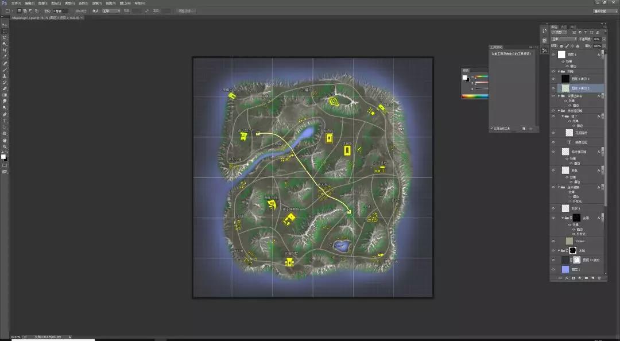This screenshot has width=620, height=341.
Task: Collapse the 主干道路 layer group
Action: [x=559, y=187]
